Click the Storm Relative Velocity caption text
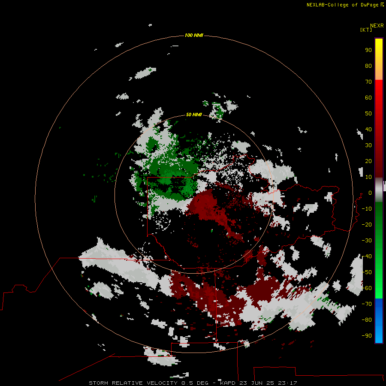Viewport: 386px width, 386px height. click(193, 383)
